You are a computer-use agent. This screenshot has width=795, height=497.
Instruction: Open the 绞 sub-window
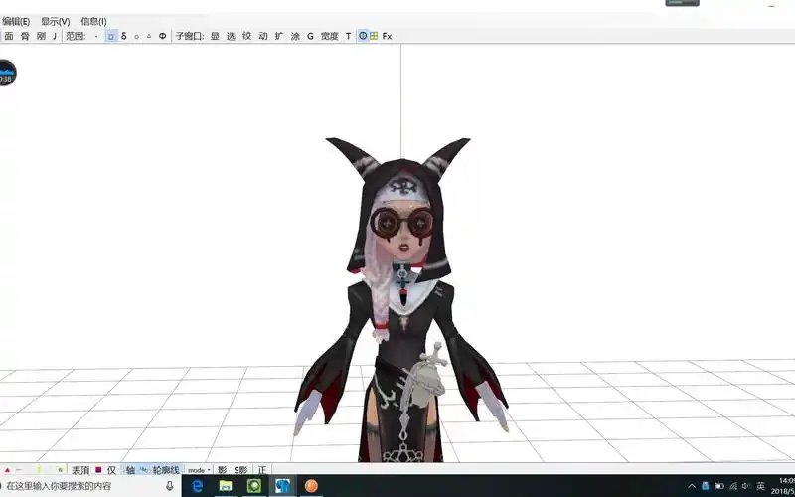pos(246,36)
